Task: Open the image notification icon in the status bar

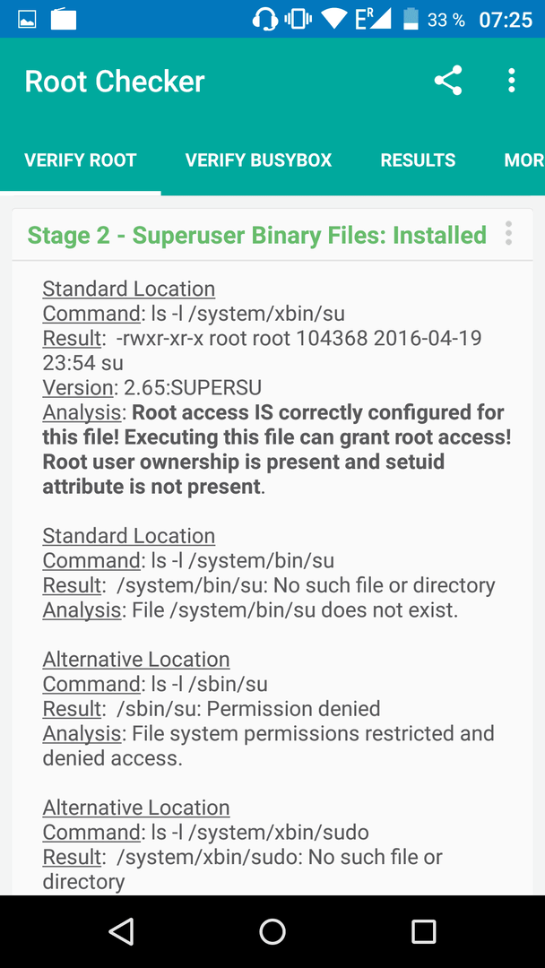Action: pyautogui.click(x=27, y=20)
